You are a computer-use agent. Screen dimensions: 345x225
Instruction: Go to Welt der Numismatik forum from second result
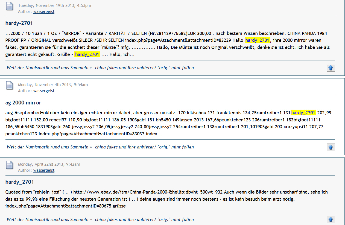[48, 147]
